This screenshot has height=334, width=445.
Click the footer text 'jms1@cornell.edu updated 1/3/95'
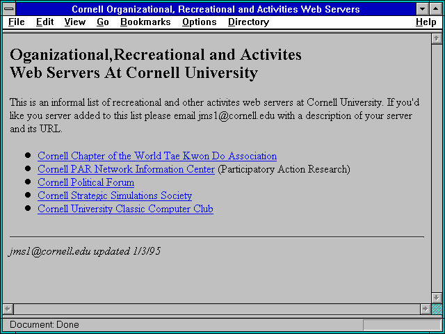point(85,251)
